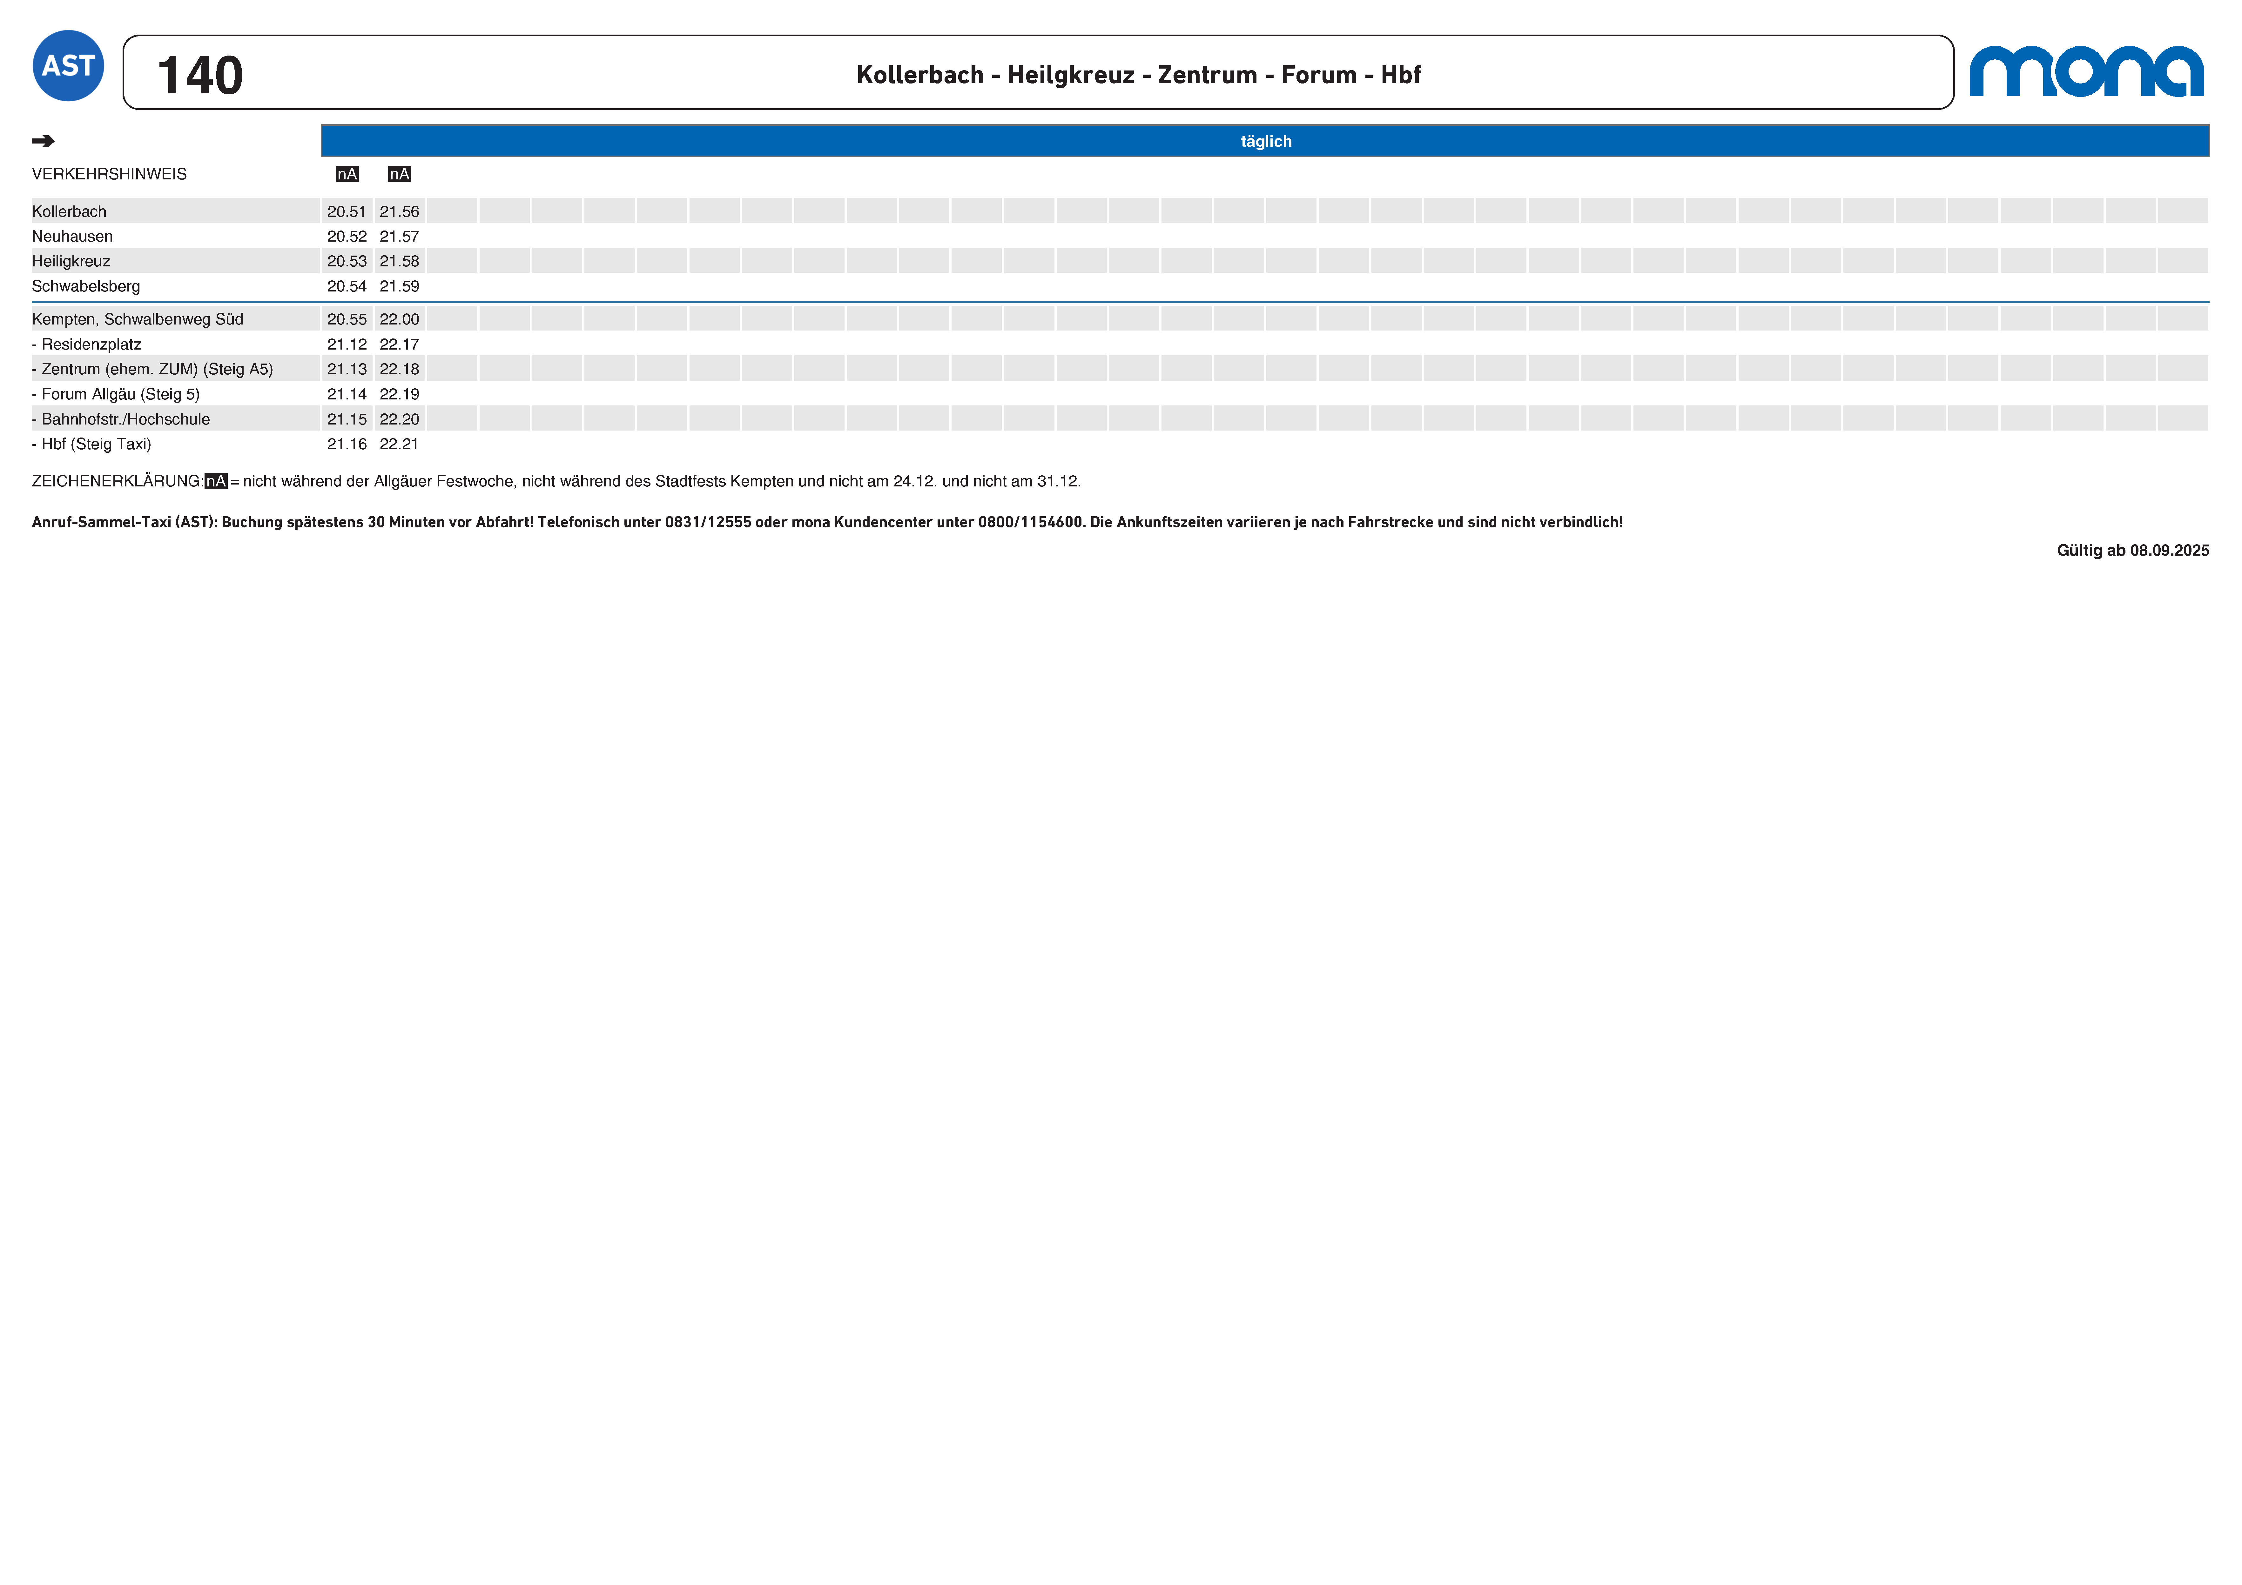This screenshot has height=1585, width=2242.
Task: Click the legend text about Allgäuer Festwoche
Action: point(662,481)
